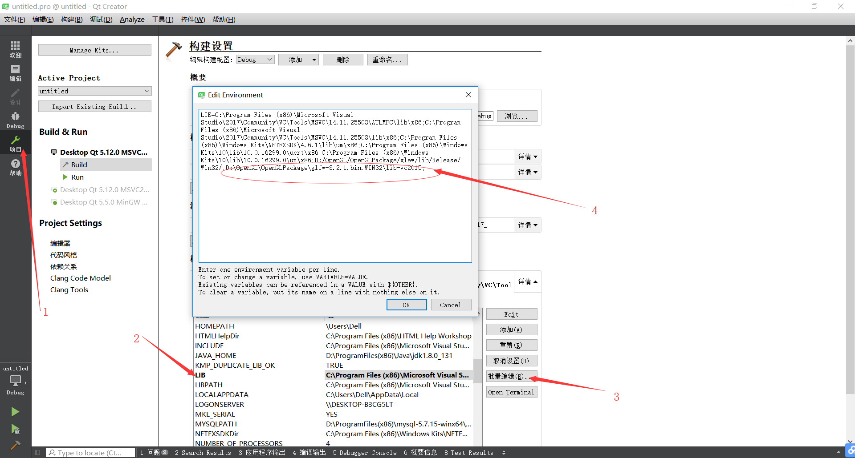Screen dimensions: 855x458
Task: Open the 帮助(H) menu
Action: pos(224,19)
